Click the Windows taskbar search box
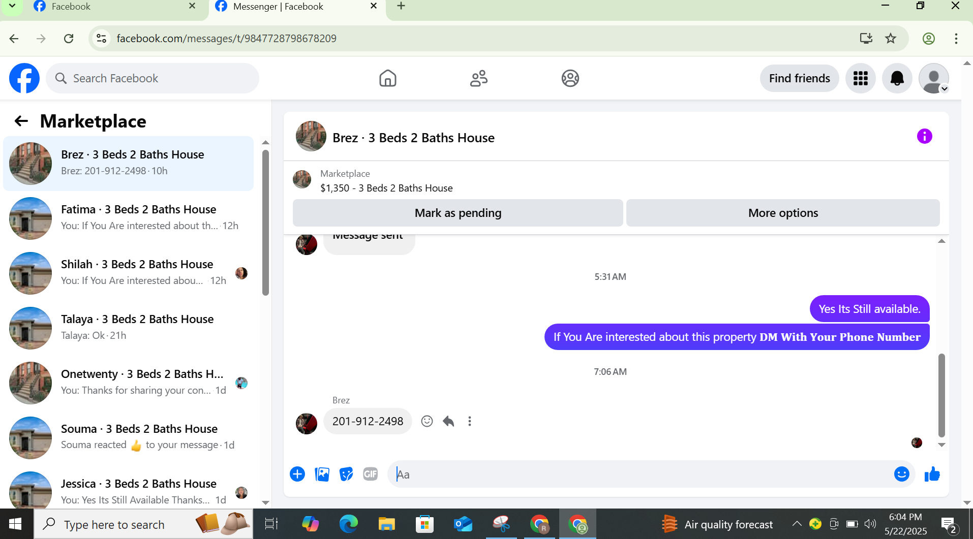The height and width of the screenshot is (539, 973). point(143,524)
